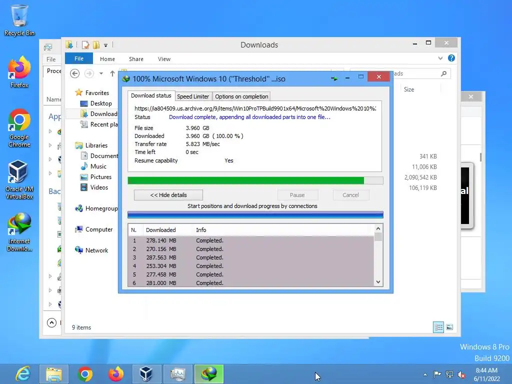The height and width of the screenshot is (384, 512).
Task: Open the Home ribbon tab
Action: click(x=107, y=59)
